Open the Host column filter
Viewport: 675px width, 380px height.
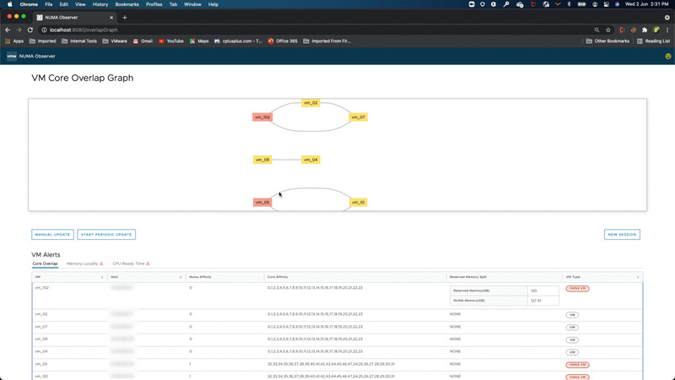click(181, 277)
